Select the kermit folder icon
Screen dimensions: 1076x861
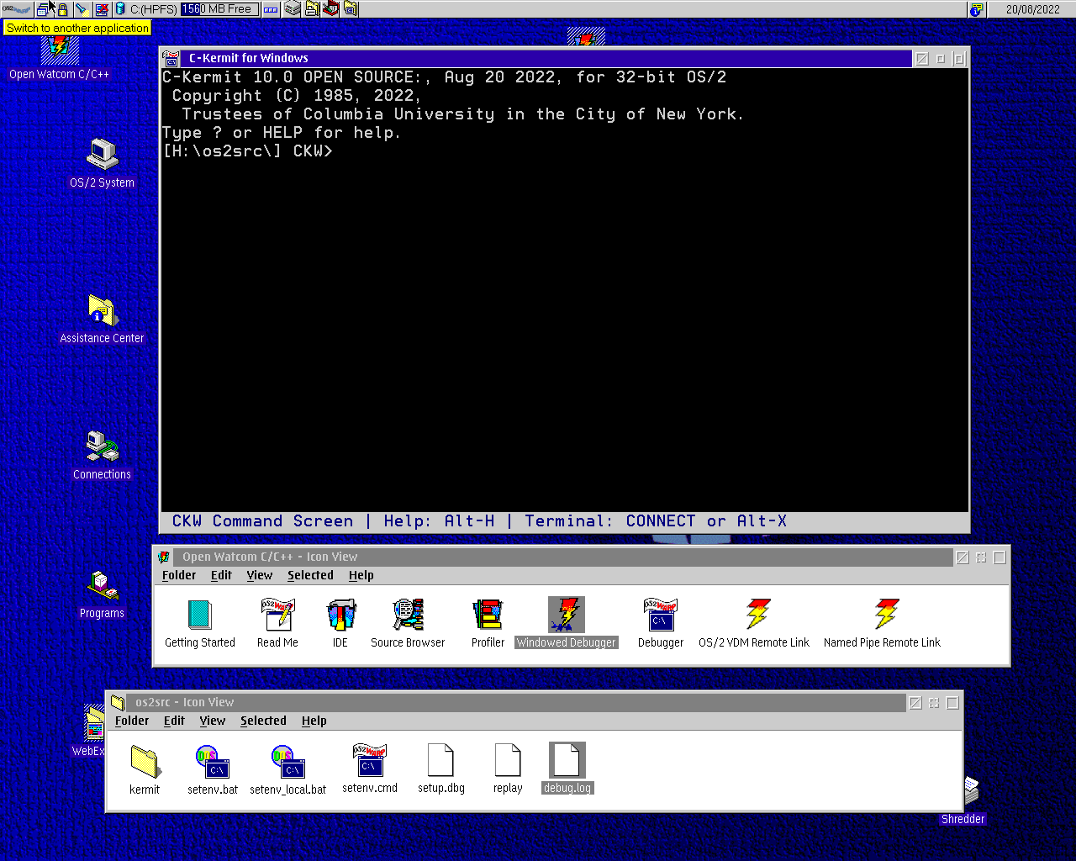[145, 769]
